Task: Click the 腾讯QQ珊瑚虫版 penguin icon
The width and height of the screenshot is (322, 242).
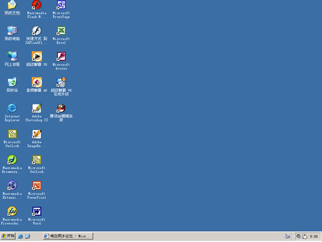Action: coord(61,108)
